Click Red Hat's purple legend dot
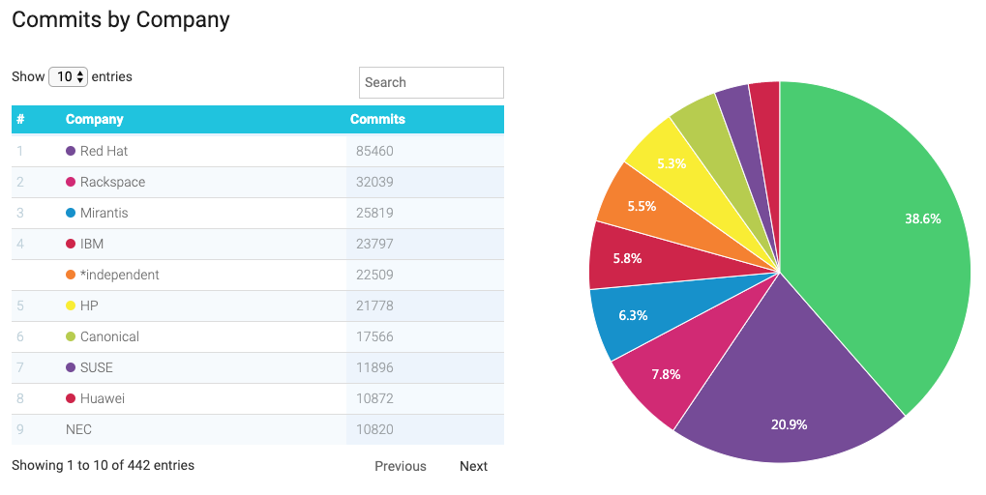This screenshot has height=495, width=986. [x=71, y=151]
